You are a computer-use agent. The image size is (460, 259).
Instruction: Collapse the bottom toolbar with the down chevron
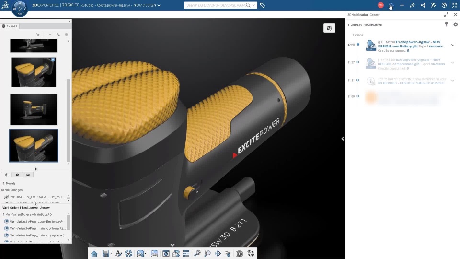172,245
